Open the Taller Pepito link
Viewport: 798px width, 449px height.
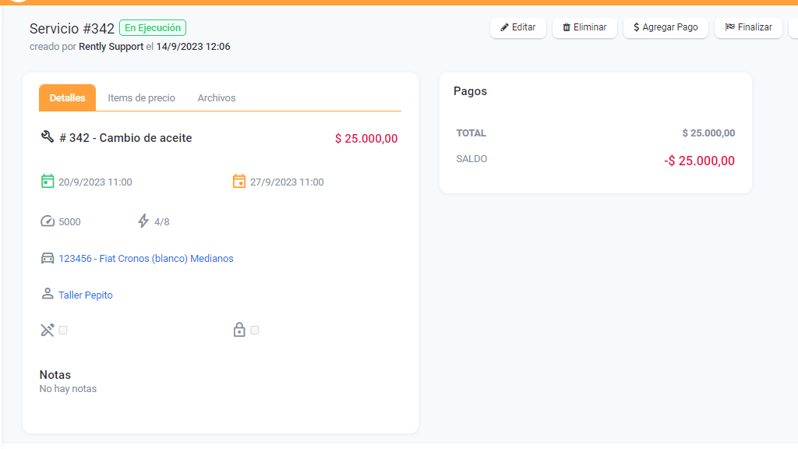click(86, 295)
